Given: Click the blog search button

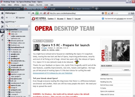Looking at the screenshot, I should pyautogui.click(x=126, y=70).
